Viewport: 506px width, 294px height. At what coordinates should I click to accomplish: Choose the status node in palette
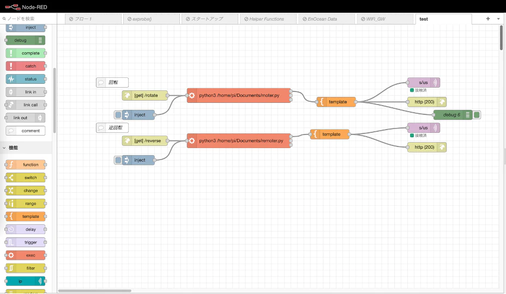tap(26, 79)
